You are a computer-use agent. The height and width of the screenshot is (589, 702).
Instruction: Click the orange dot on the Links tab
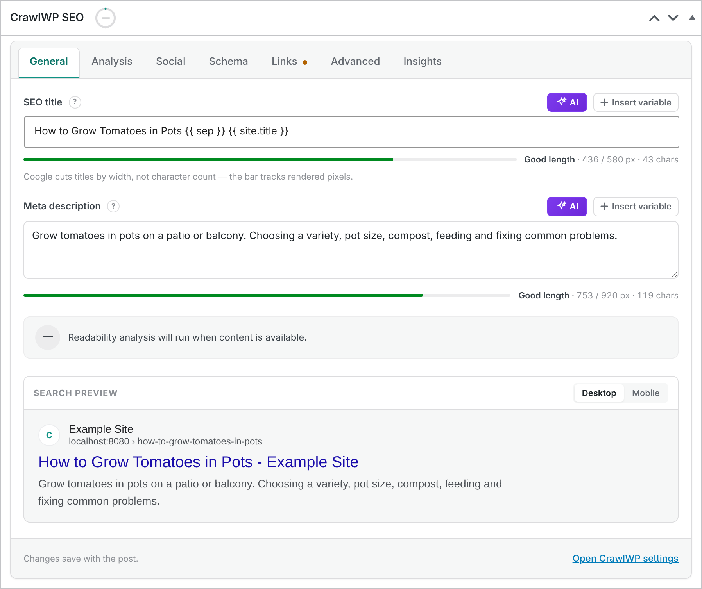pos(305,62)
